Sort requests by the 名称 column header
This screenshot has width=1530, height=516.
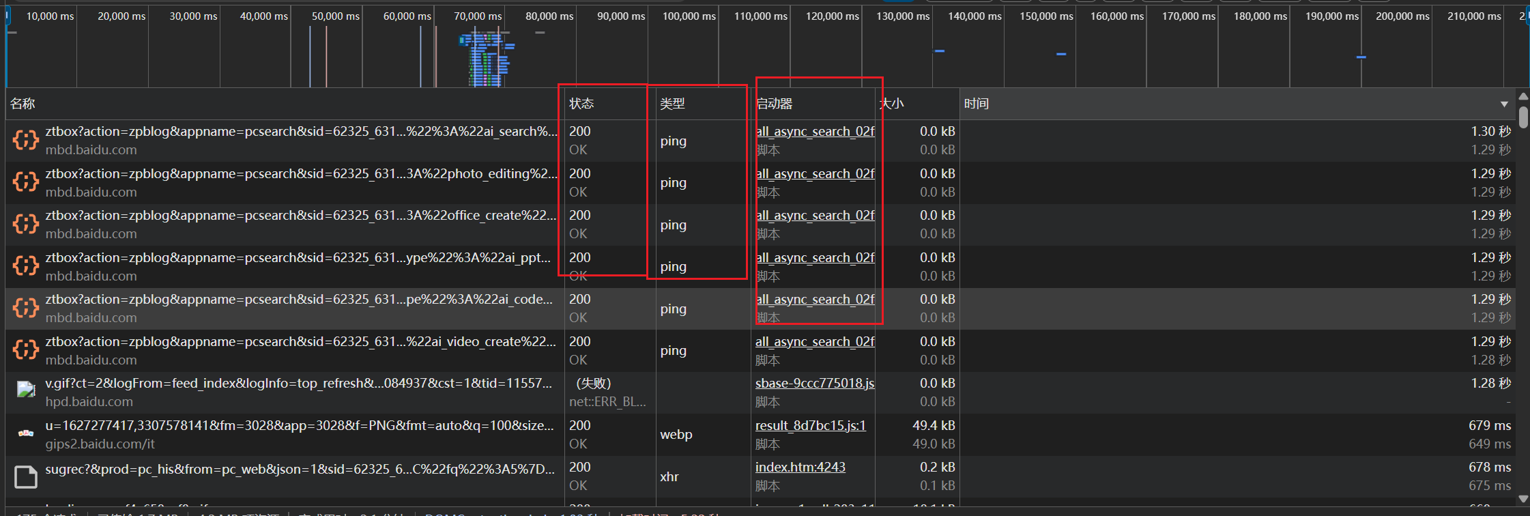[23, 104]
